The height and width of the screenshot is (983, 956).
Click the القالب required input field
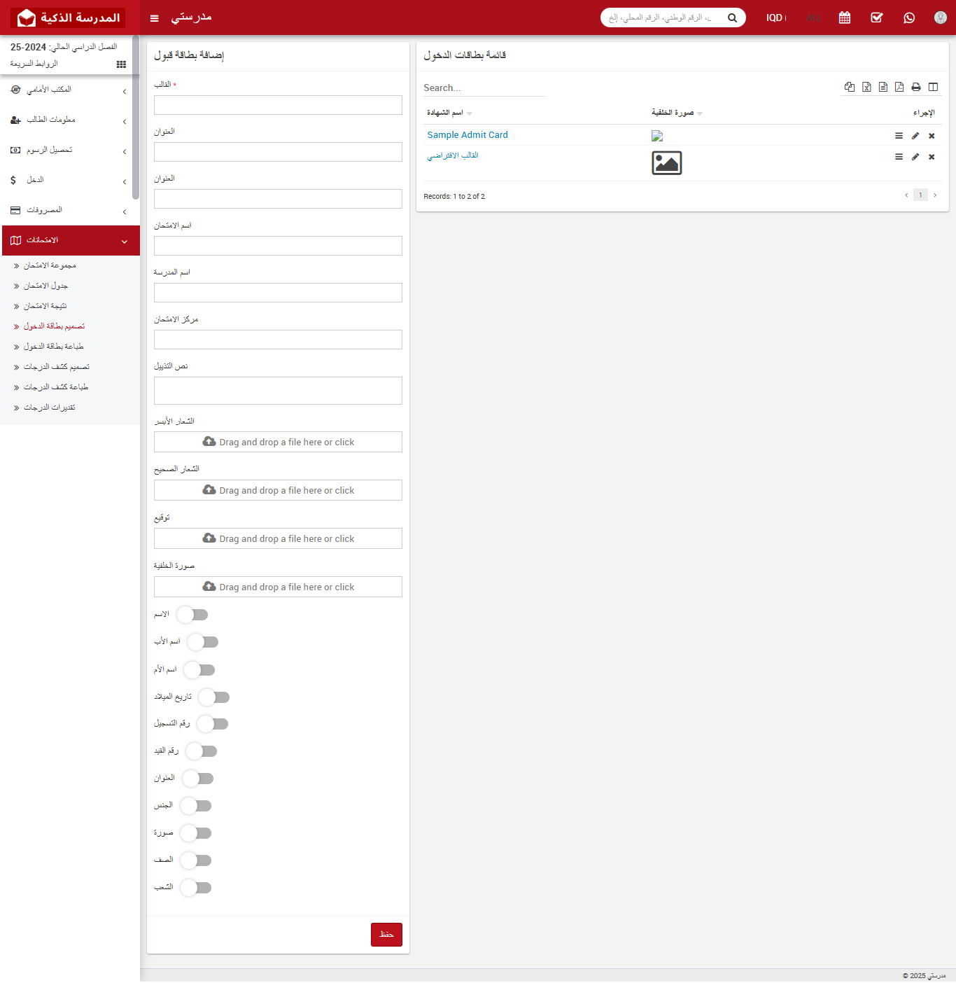pyautogui.click(x=278, y=105)
